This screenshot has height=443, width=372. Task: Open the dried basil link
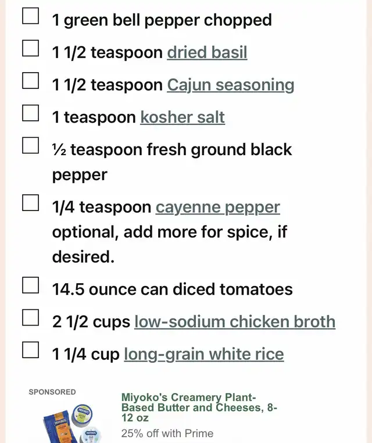(207, 53)
